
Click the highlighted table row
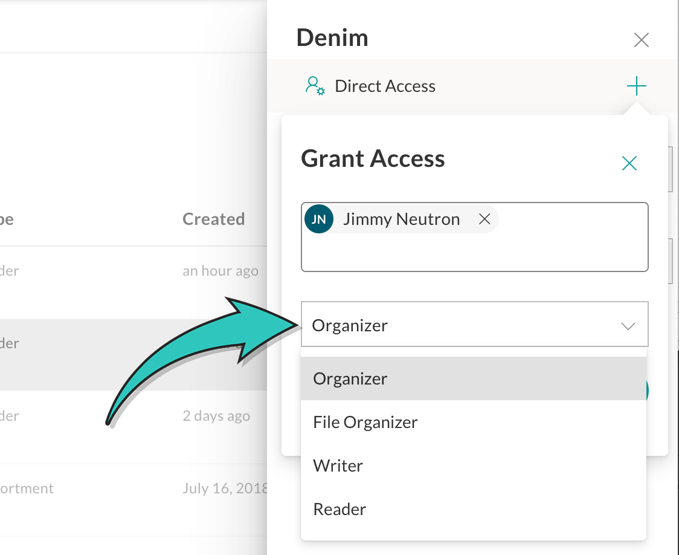134,355
